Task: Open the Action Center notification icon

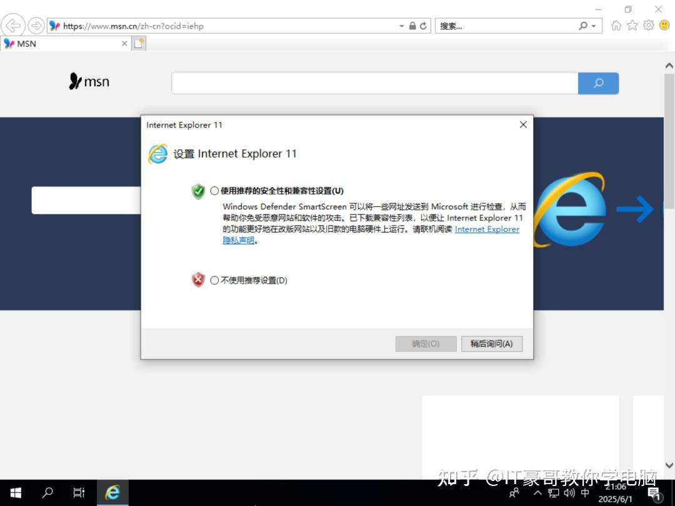Action: [x=655, y=493]
